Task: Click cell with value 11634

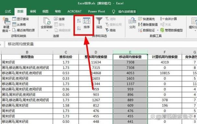Action: click(x=96, y=62)
